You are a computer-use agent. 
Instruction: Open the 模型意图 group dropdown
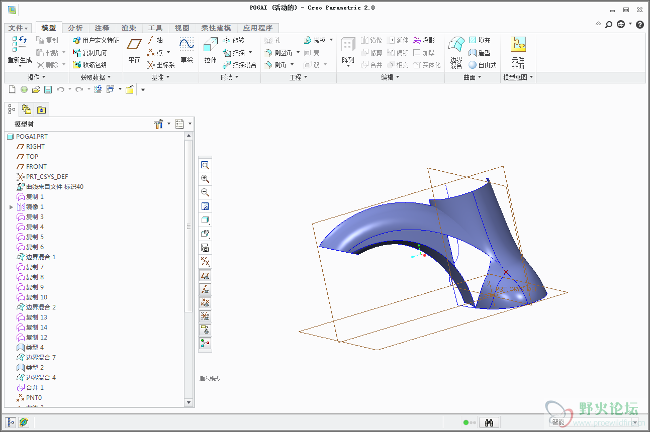tap(518, 77)
